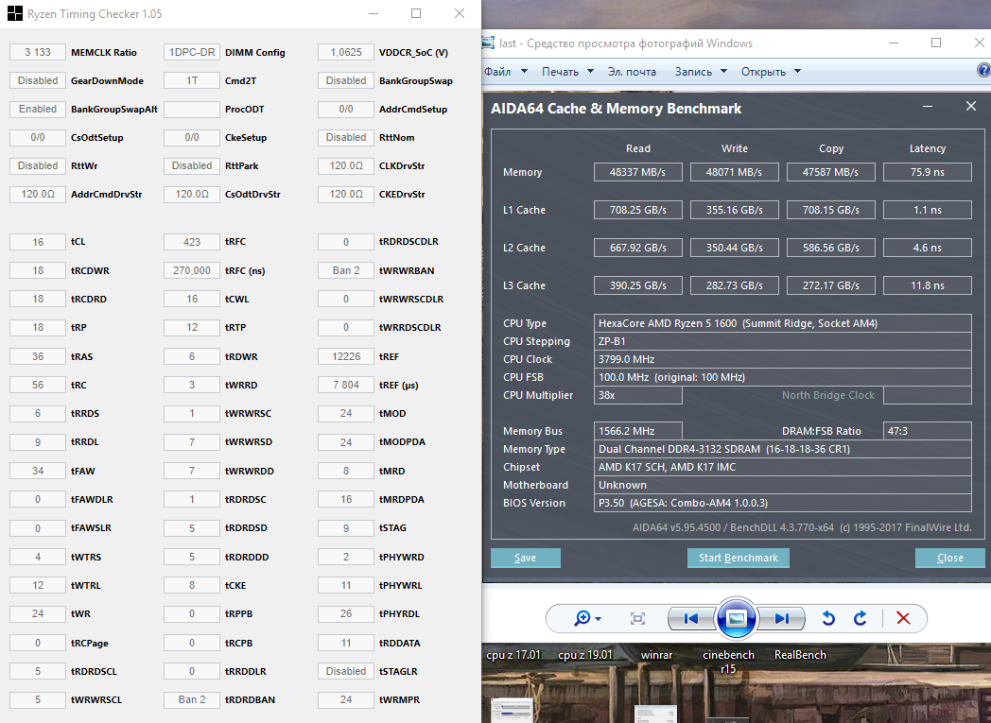The width and height of the screenshot is (991, 723).
Task: Click the Cmd2T value 1T
Action: [192, 81]
